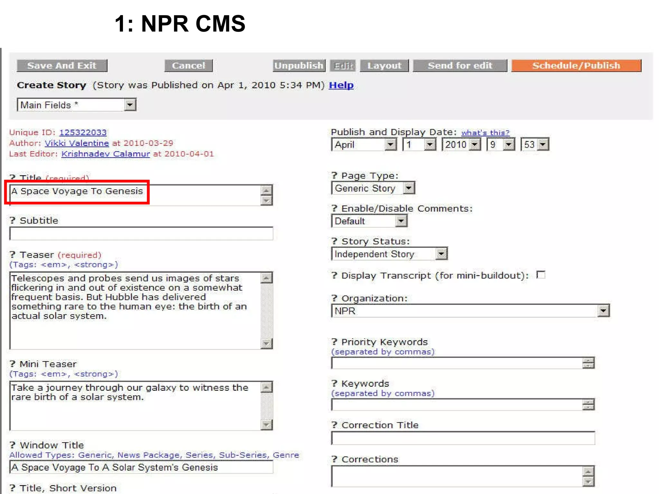Click the Teaser scroll up arrow

coord(266,278)
